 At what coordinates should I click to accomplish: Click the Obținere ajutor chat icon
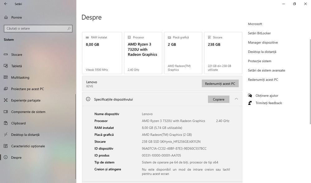[x=250, y=96]
